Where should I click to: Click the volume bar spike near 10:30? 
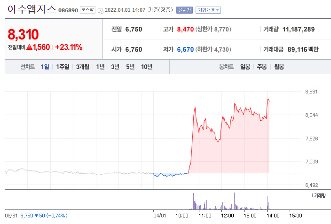(x=193, y=201)
